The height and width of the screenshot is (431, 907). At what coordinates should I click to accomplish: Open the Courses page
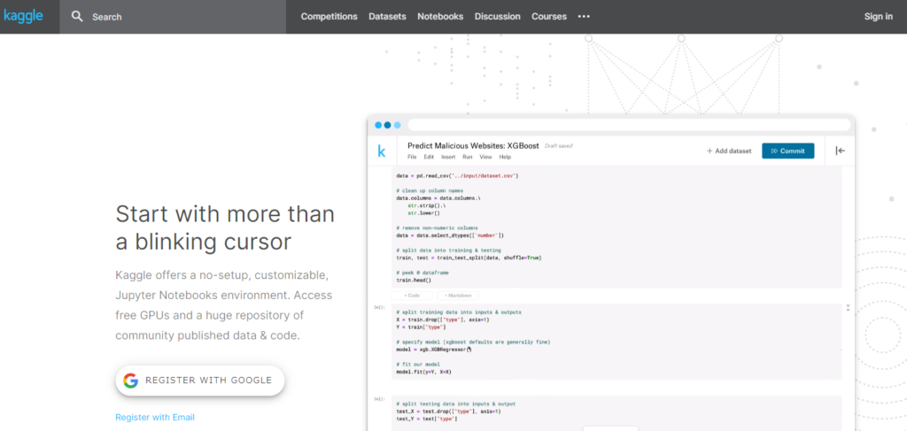pos(549,16)
